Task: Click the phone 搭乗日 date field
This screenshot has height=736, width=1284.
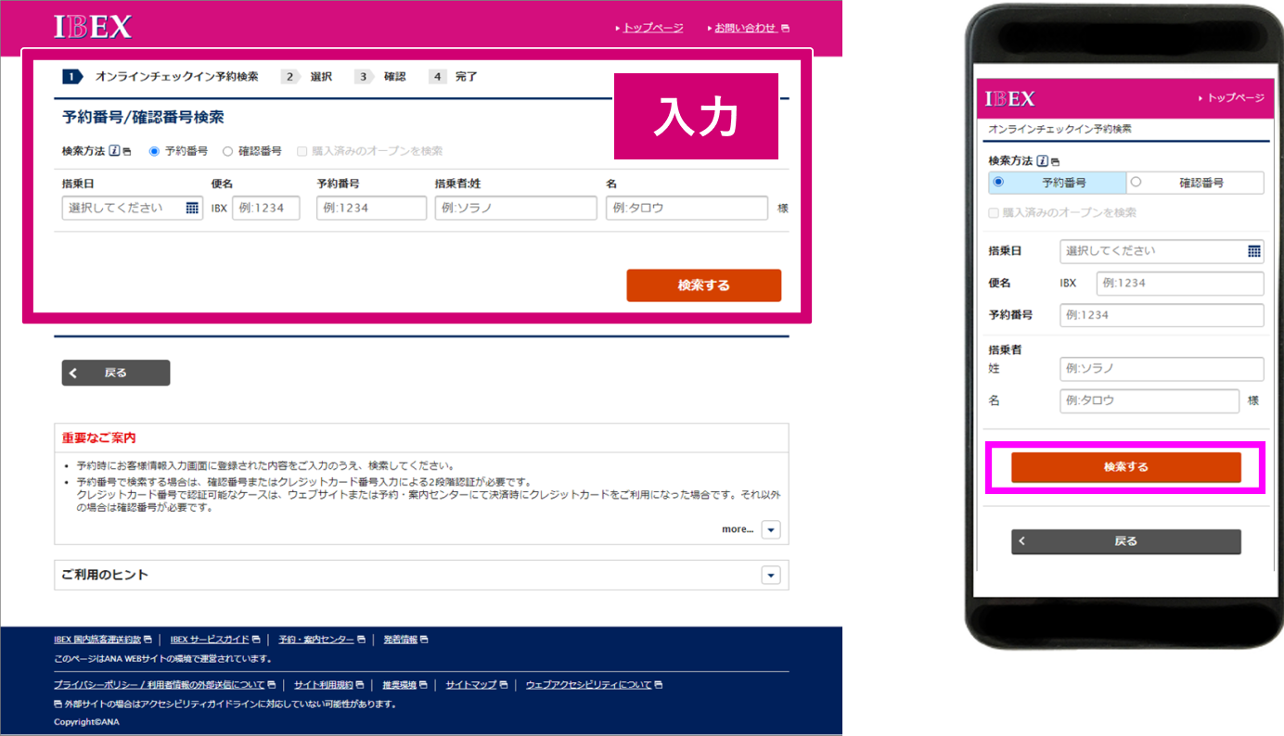Action: [1162, 251]
